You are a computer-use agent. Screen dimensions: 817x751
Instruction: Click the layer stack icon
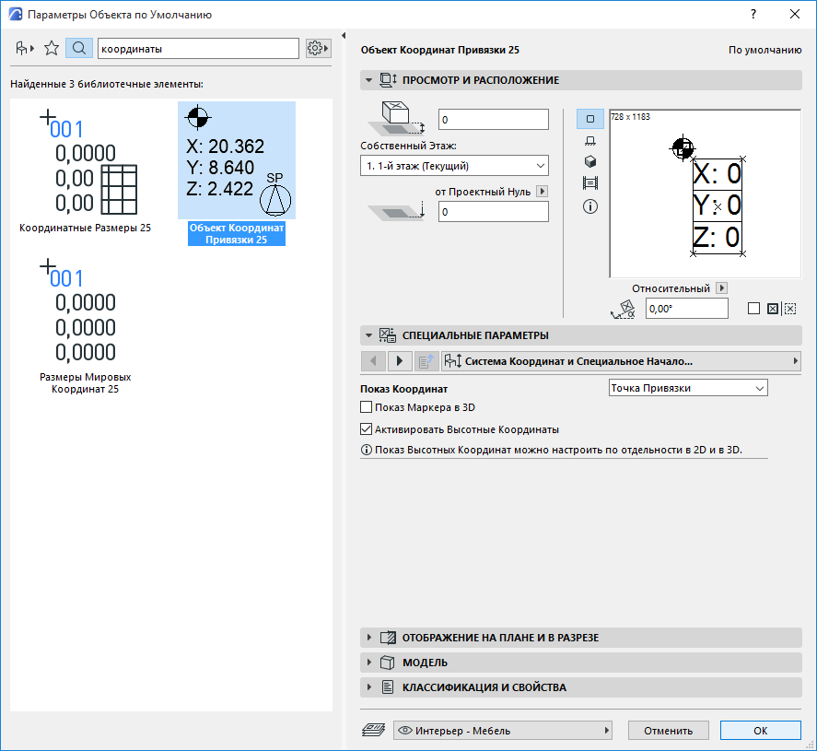(x=374, y=730)
